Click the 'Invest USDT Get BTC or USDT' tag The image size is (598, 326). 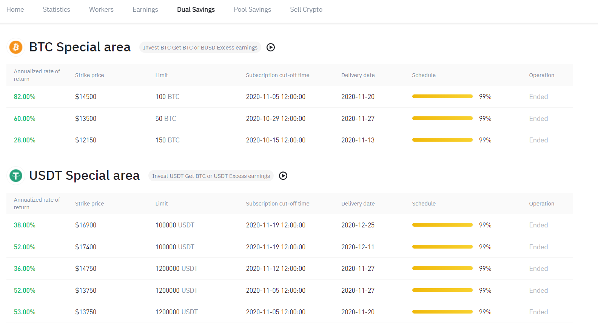[x=211, y=176]
